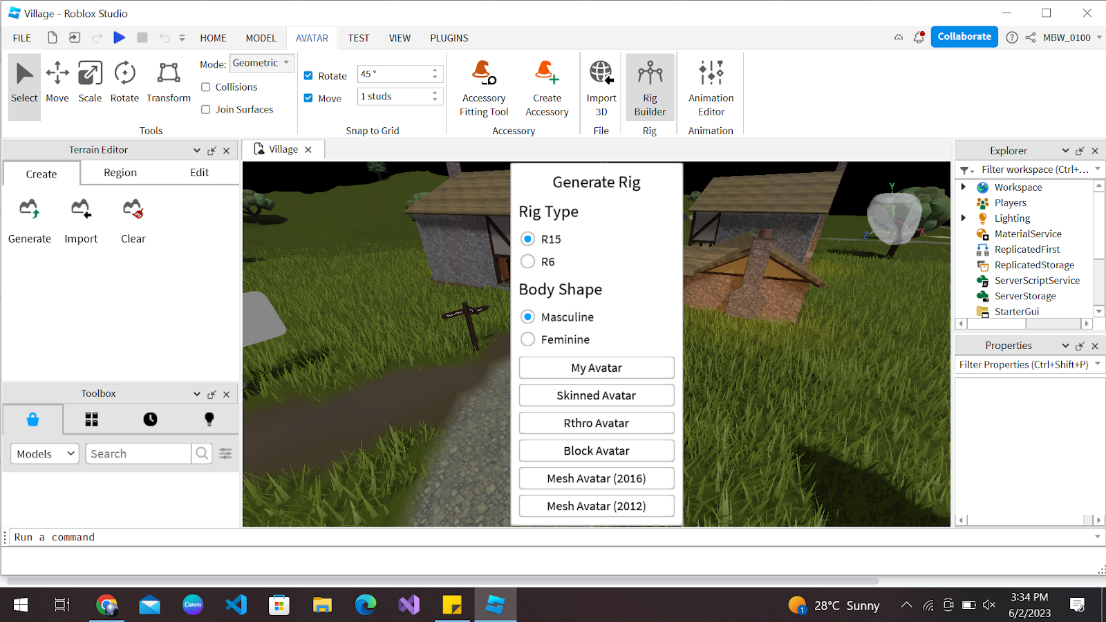Open Terrain Editor panel options arrow
The height and width of the screenshot is (622, 1106).
click(197, 150)
